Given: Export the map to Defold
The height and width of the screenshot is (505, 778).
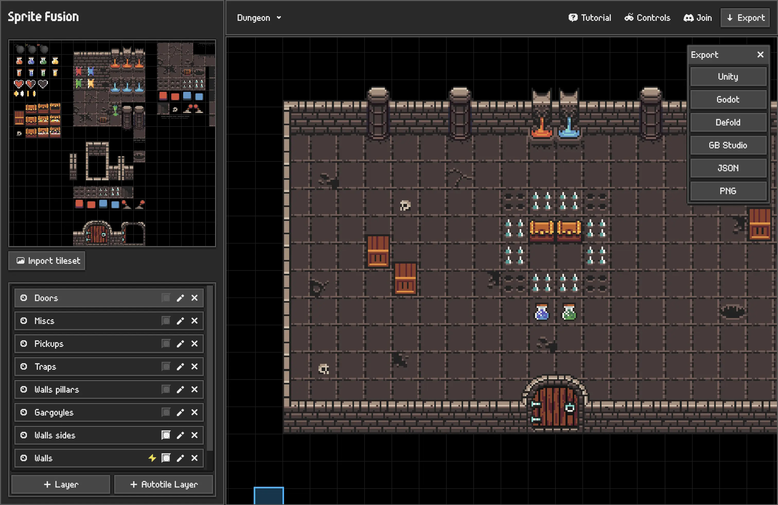Looking at the screenshot, I should click(x=728, y=122).
